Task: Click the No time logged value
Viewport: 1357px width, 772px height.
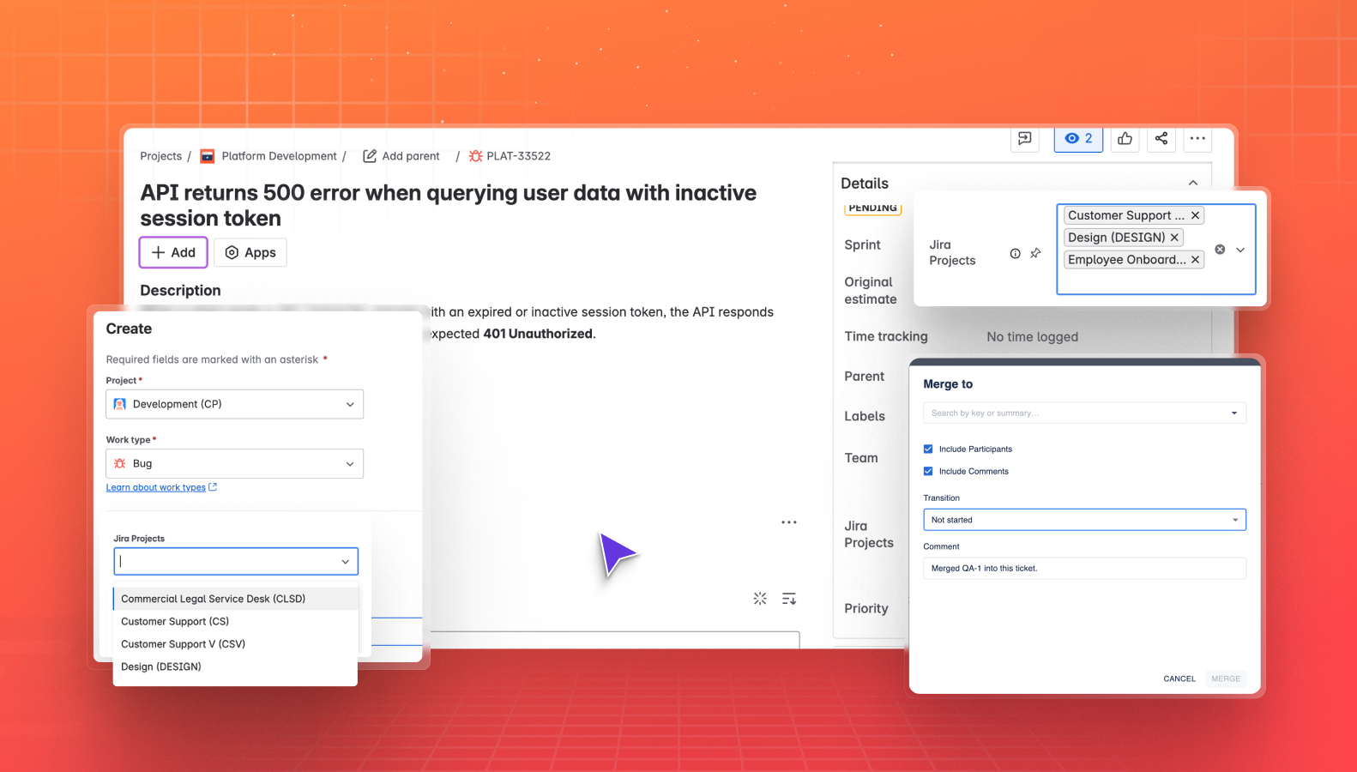Action: 1032,337
